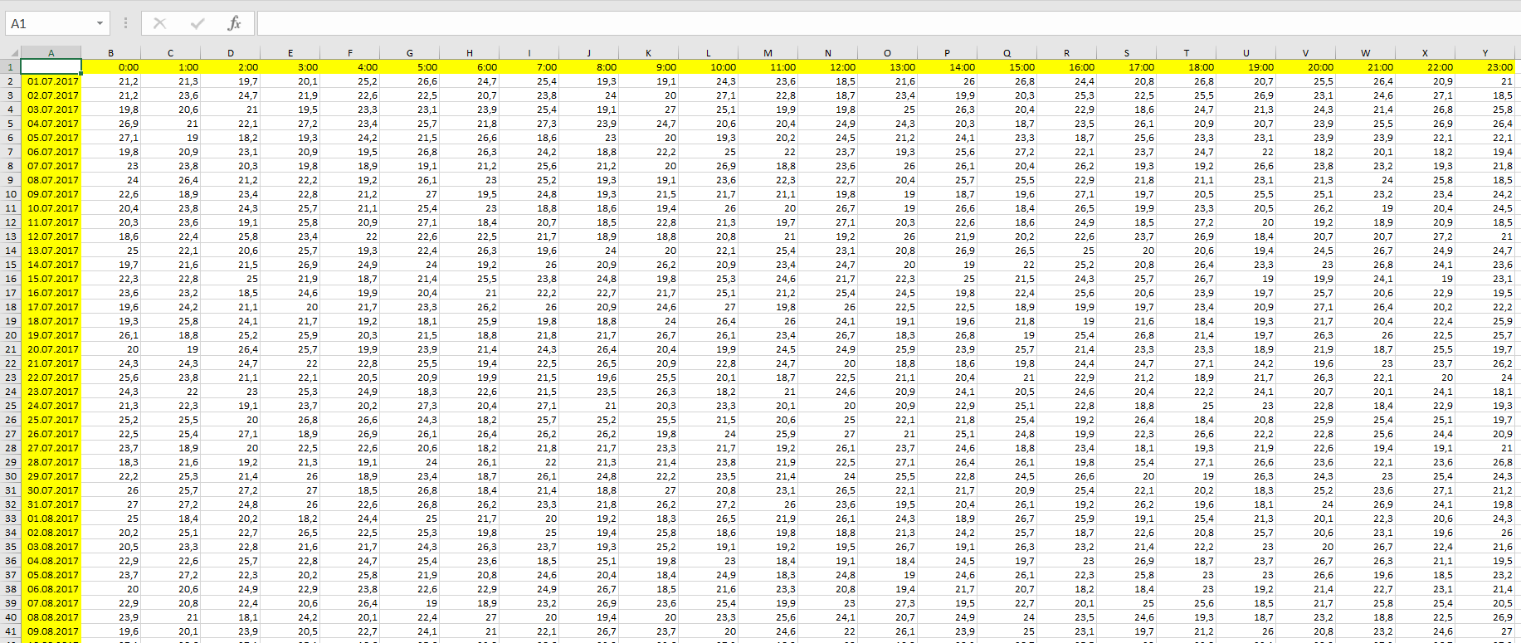
Task: Select column N header
Action: click(x=828, y=52)
